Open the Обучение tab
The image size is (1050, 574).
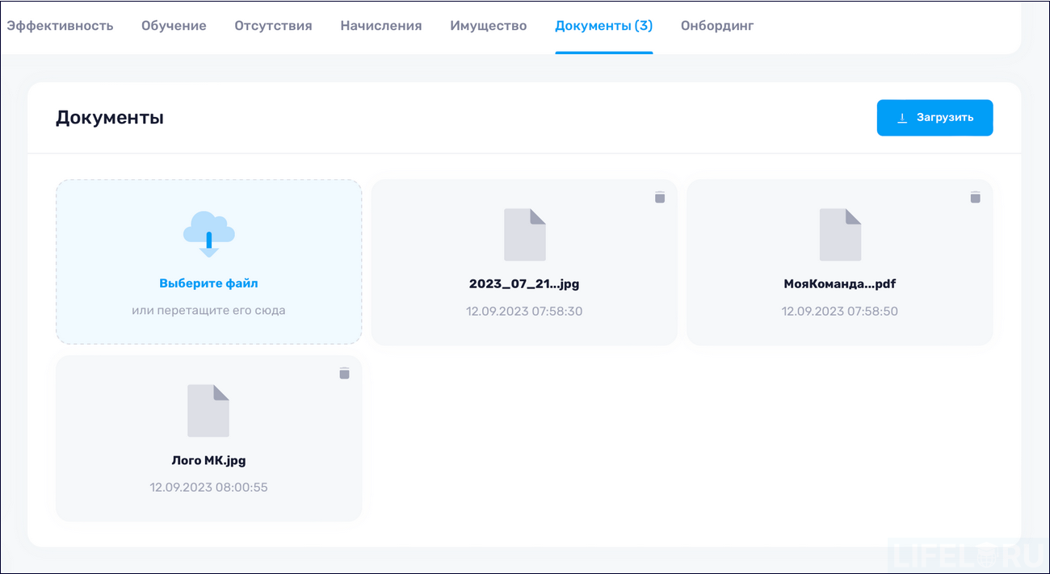(x=174, y=25)
